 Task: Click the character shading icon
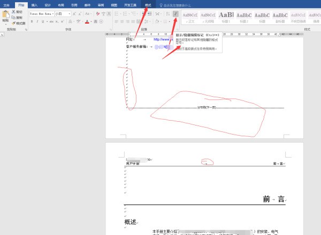pyautogui.click(x=95, y=21)
